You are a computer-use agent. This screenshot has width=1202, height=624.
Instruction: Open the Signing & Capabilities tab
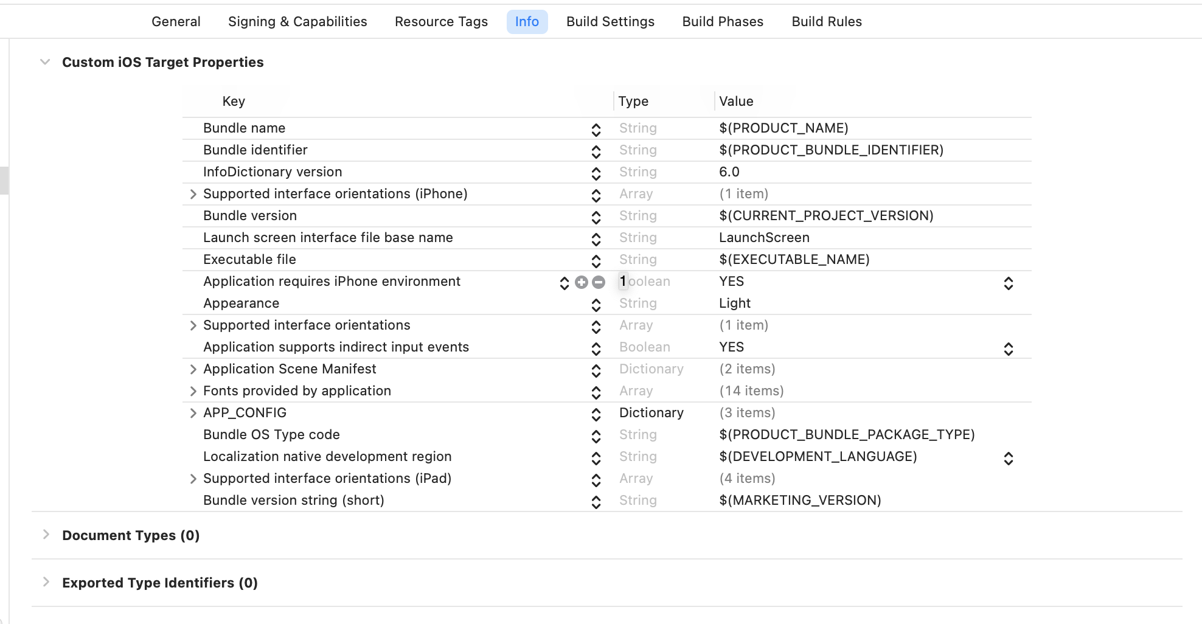tap(297, 21)
